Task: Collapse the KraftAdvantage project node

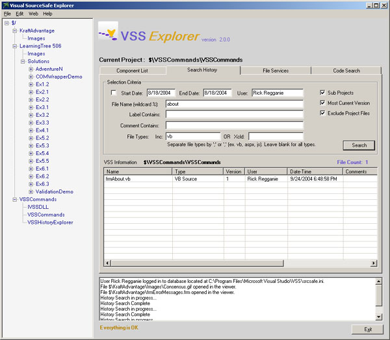Action: point(15,30)
